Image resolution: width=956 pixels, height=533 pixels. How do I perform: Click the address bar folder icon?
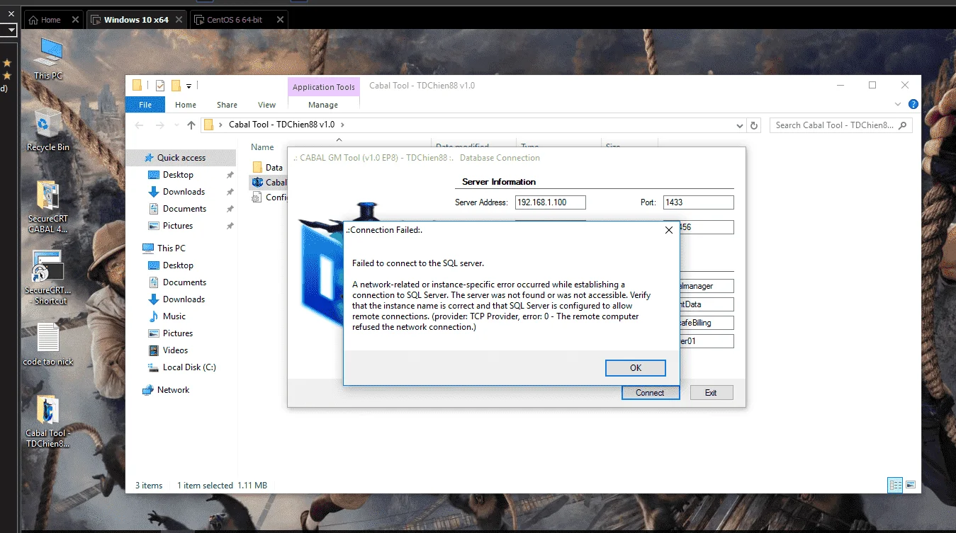209,125
